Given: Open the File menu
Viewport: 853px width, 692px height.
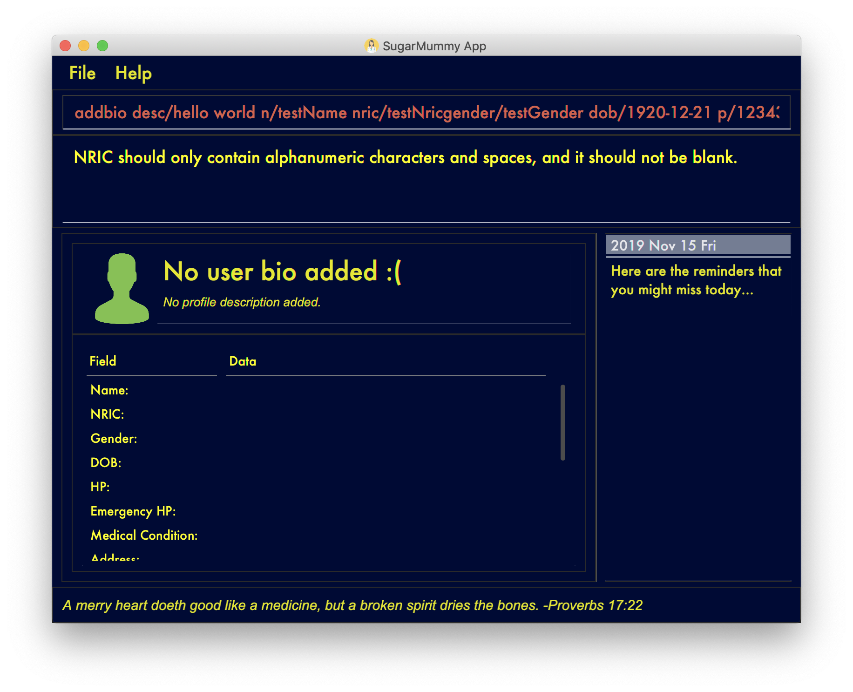Looking at the screenshot, I should [x=82, y=73].
